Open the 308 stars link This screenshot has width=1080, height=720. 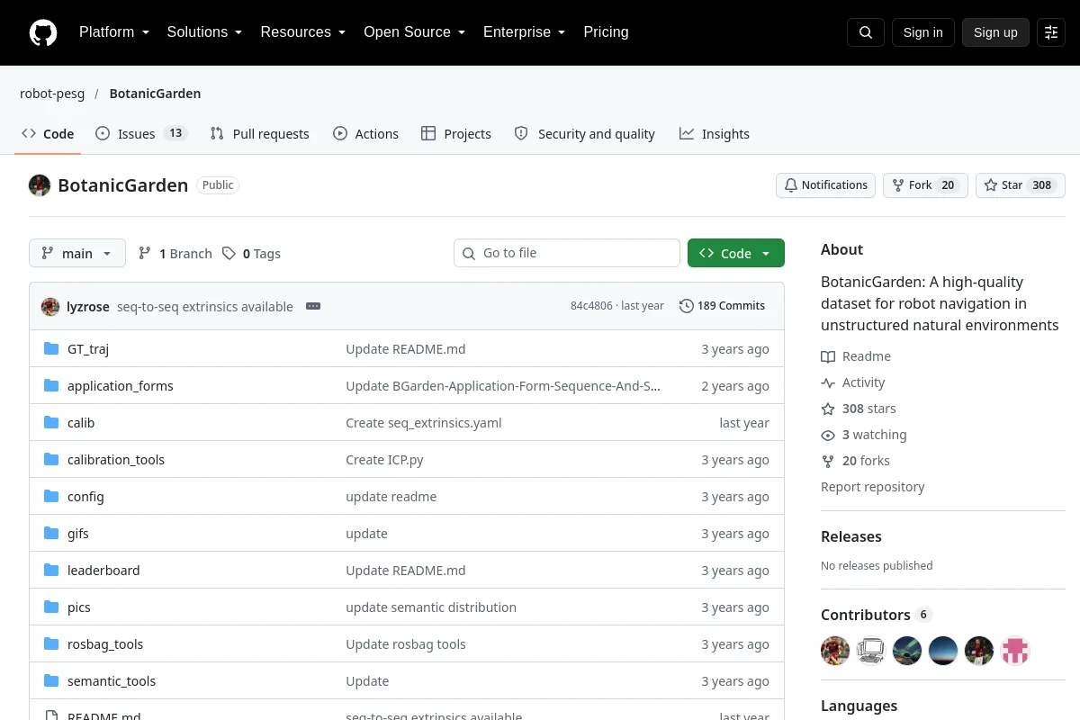(859, 409)
